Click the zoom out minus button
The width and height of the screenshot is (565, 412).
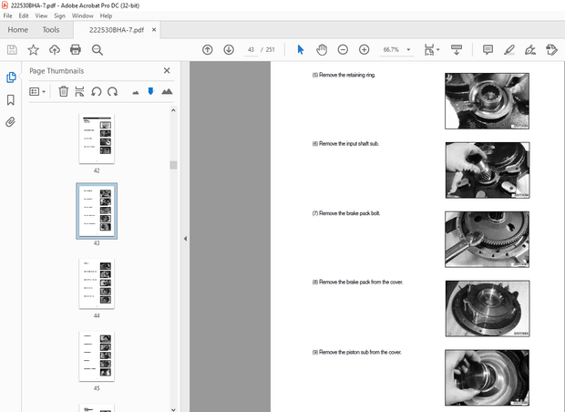343,49
